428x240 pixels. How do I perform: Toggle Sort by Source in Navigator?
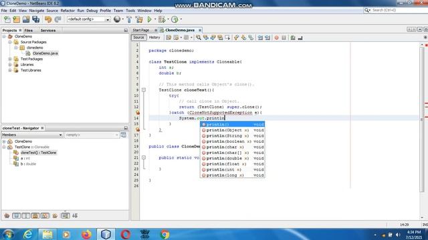coord(75,215)
